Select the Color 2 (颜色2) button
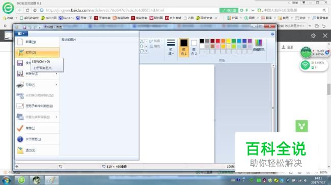 tap(194, 47)
